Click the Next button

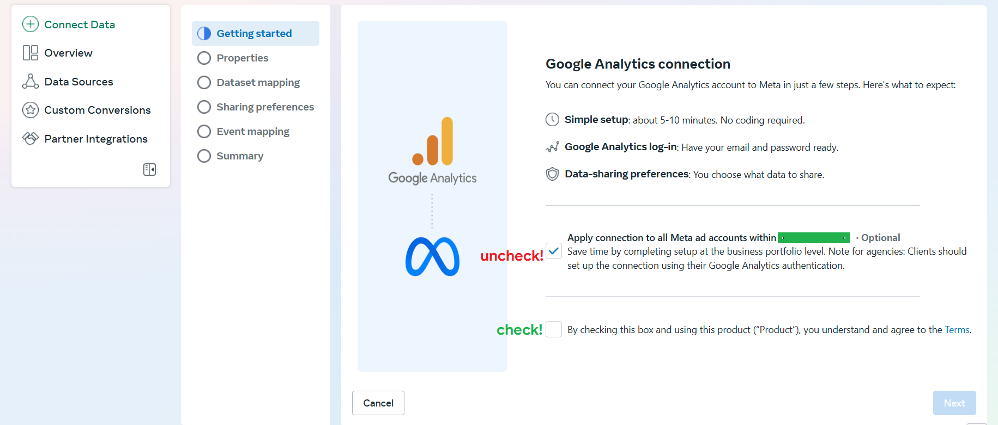(954, 403)
